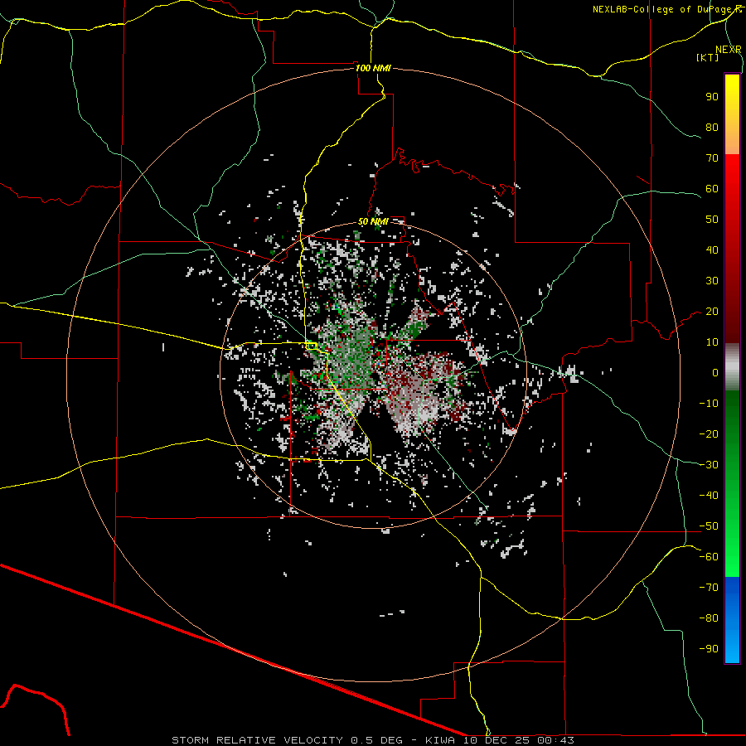Viewport: 746px width, 746px height.
Task: Click the 0 value on the velocity scale
Action: 715,373
